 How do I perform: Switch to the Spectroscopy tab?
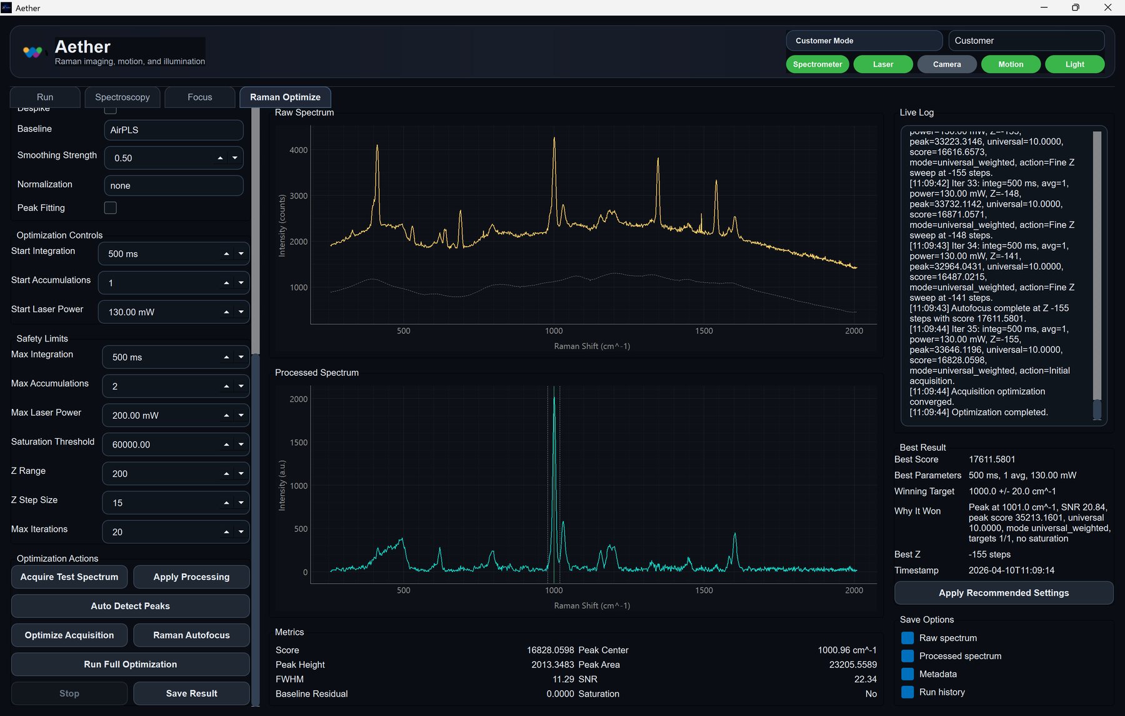pyautogui.click(x=122, y=97)
